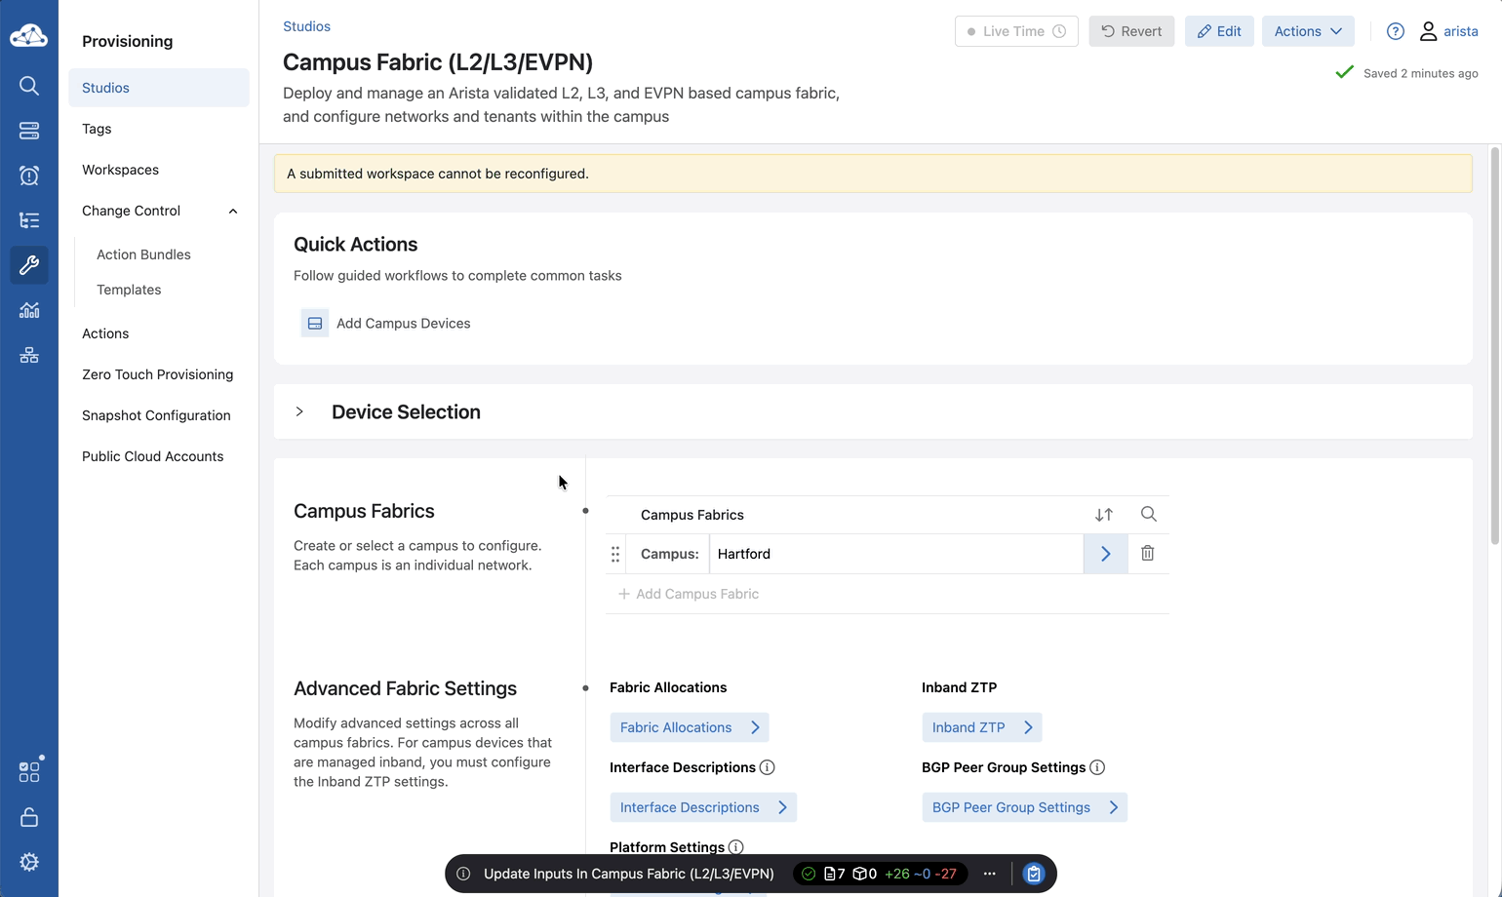Select the Provisioning wrench icon

click(x=29, y=265)
